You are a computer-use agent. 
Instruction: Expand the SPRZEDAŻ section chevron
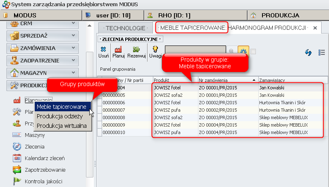(x=73, y=35)
